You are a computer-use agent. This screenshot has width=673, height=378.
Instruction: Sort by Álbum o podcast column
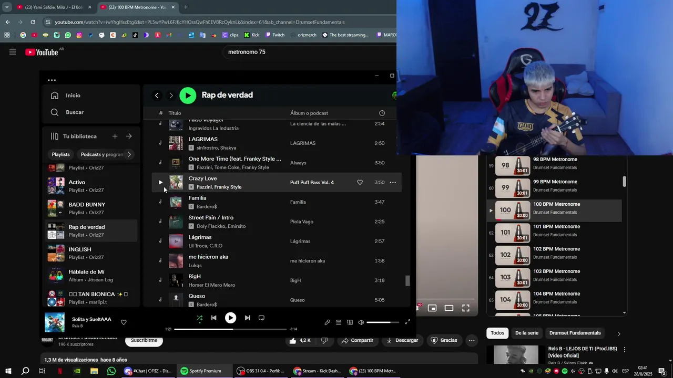click(309, 113)
